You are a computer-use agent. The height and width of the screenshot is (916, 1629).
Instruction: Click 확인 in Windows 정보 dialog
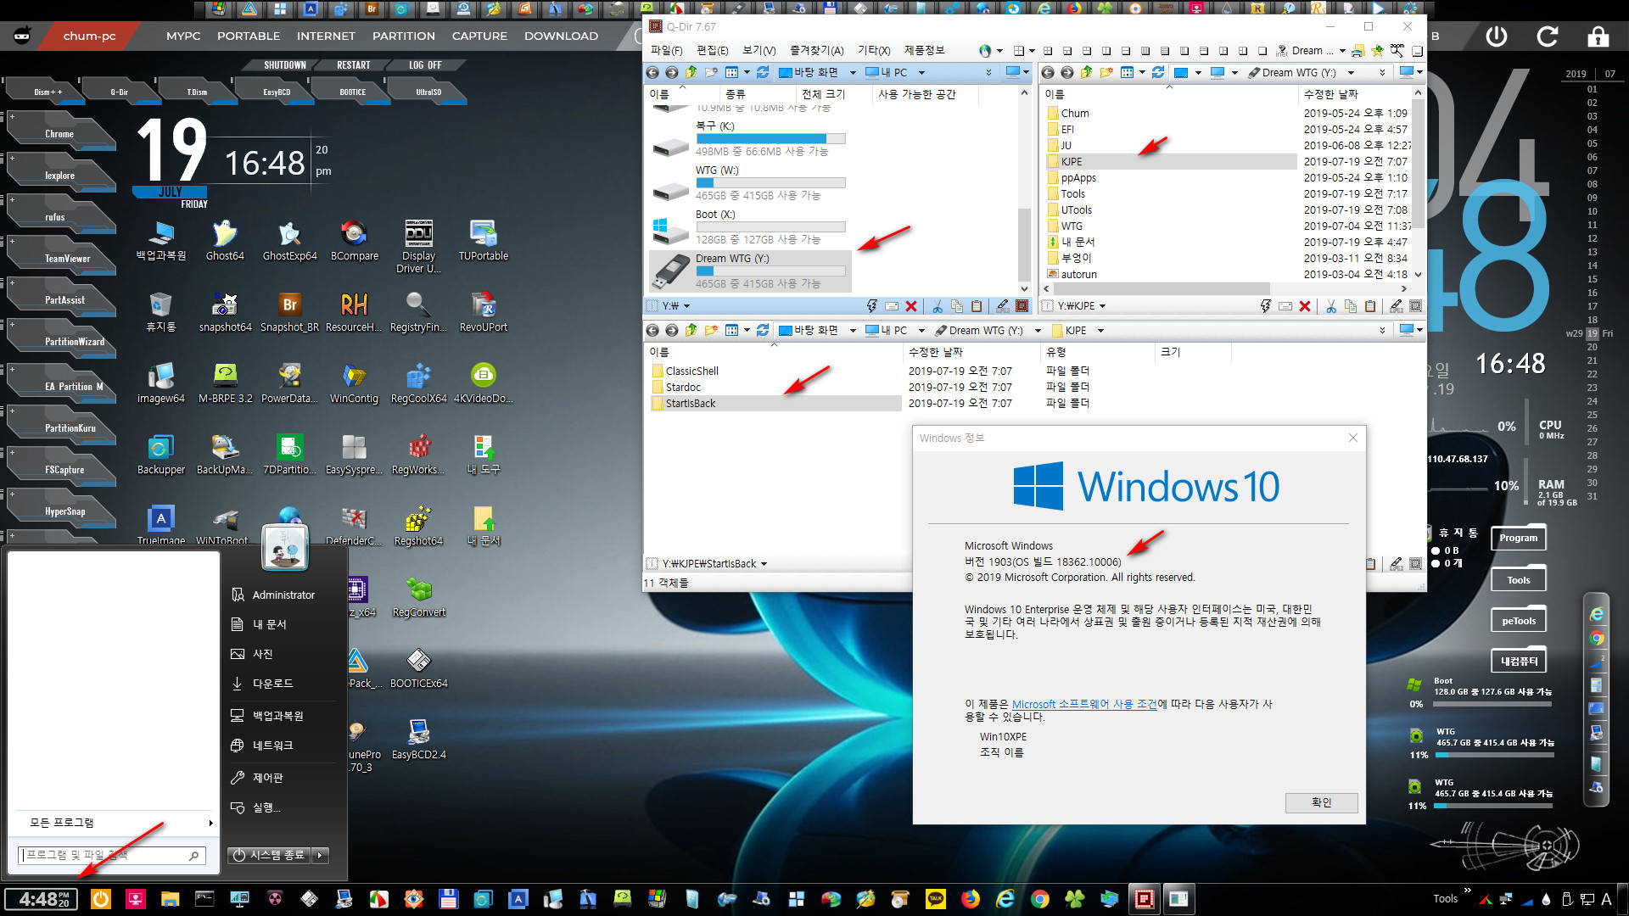point(1321,802)
